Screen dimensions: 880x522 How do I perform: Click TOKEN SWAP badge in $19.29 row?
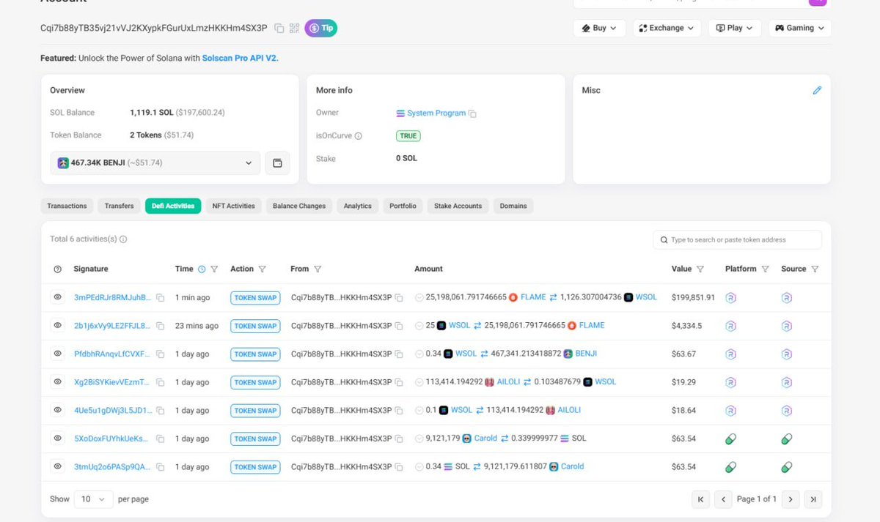pos(255,382)
